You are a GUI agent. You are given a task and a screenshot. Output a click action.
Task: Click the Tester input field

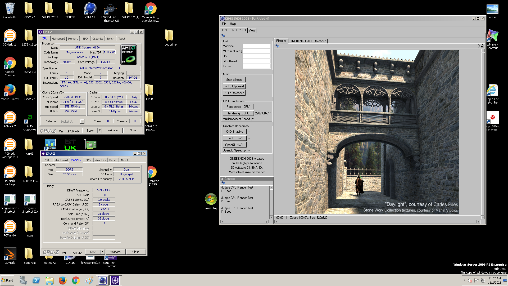[257, 66]
